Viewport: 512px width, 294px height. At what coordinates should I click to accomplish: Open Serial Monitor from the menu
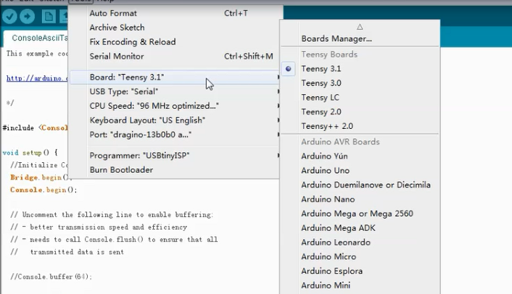coord(175,56)
